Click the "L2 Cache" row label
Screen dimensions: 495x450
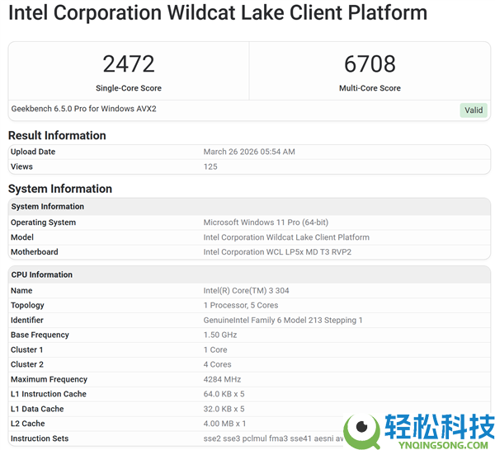point(28,424)
